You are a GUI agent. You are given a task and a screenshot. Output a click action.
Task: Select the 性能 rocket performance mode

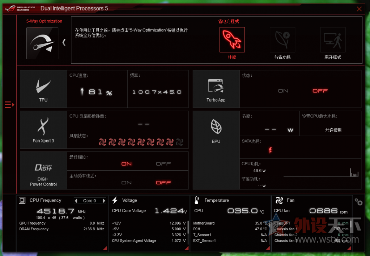[232, 40]
